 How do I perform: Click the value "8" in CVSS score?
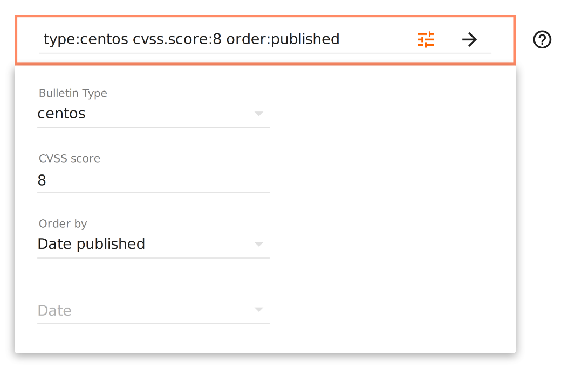coord(42,180)
